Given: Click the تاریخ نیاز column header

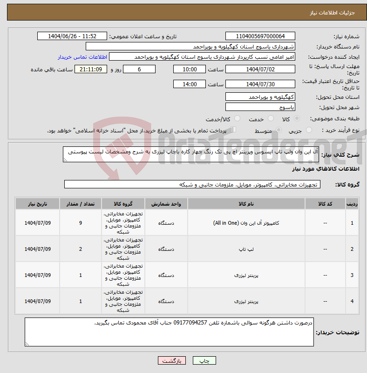Looking at the screenshot, I should click(38, 204).
